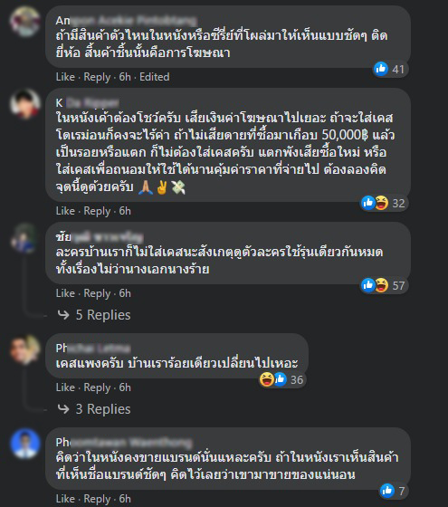Click the like reaction icon with 41 count
Viewport: 448px width, 507px height.
(381, 69)
